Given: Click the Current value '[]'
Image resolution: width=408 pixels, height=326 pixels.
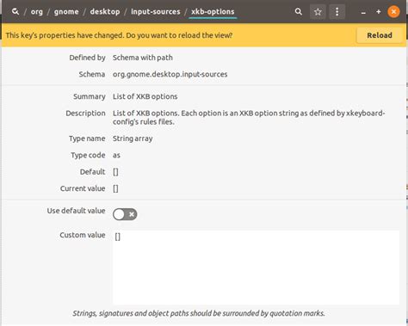Looking at the screenshot, I should pos(115,188).
